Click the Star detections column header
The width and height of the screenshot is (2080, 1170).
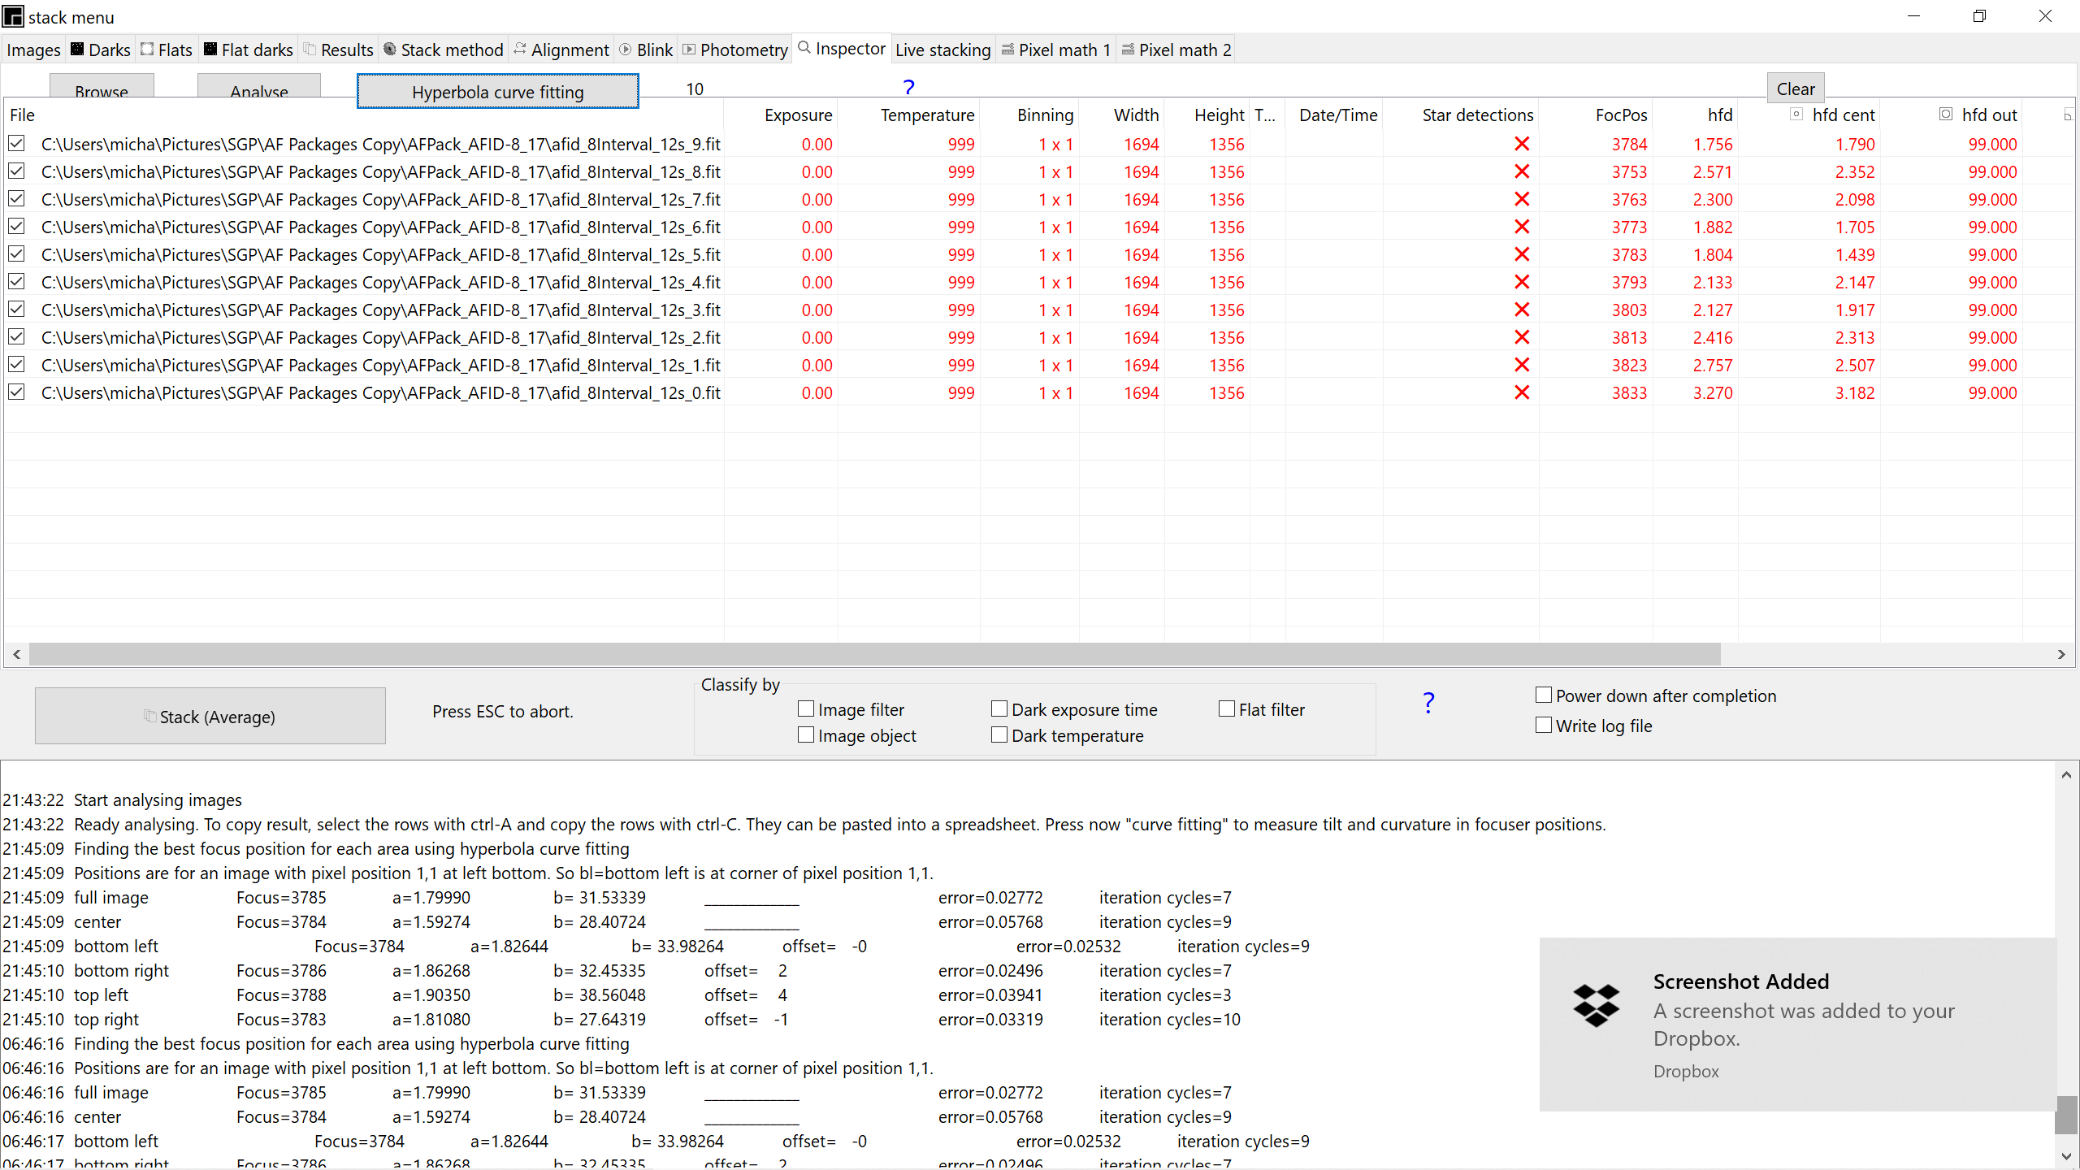tap(1462, 115)
